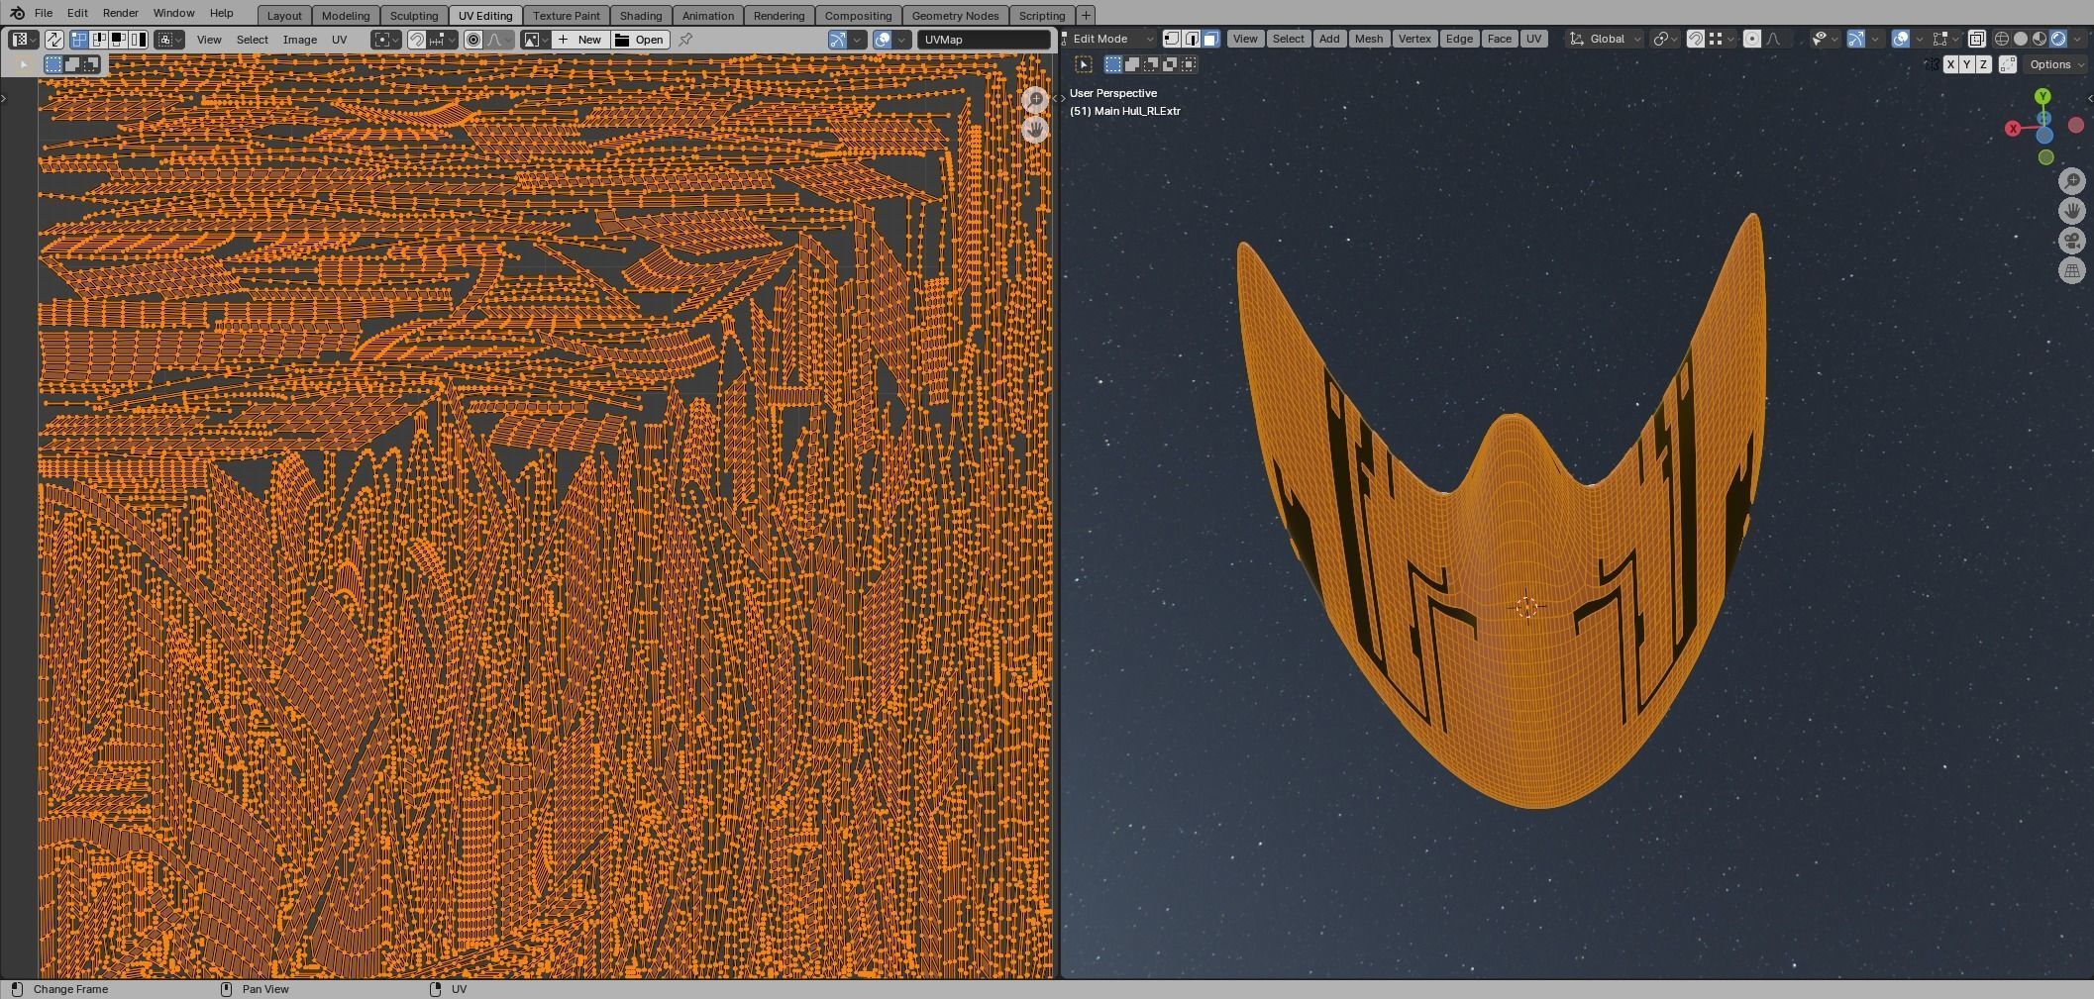This screenshot has width=2094, height=999.
Task: Select edge select mode in 3D viewport
Action: click(1192, 39)
